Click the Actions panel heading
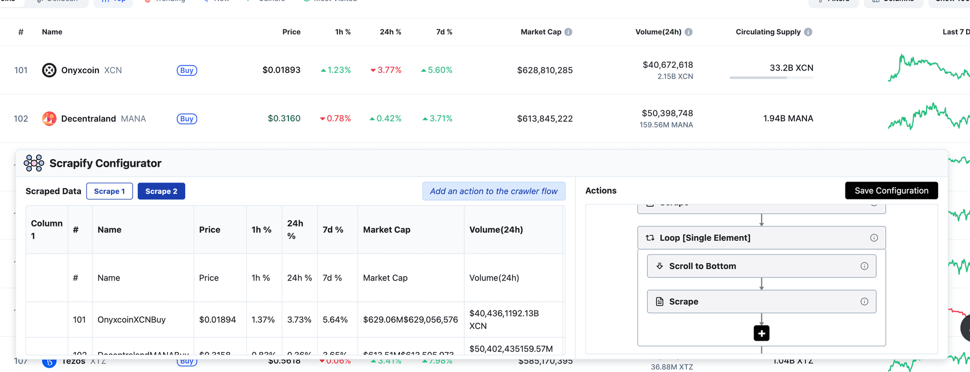The width and height of the screenshot is (970, 372). click(x=601, y=191)
